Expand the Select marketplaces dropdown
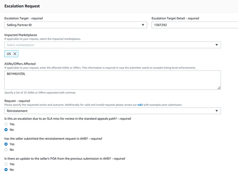This screenshot has width=238, height=177. click(217, 45)
